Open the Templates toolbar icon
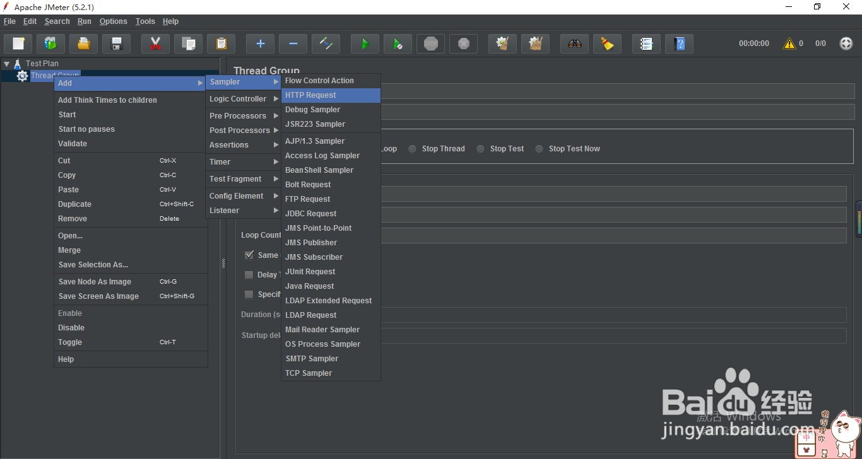Viewport: 862px width, 459px height. (51, 44)
